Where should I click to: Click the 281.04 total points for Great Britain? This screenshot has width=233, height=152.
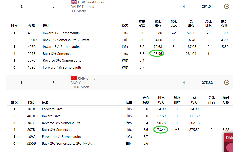pos(207,7)
